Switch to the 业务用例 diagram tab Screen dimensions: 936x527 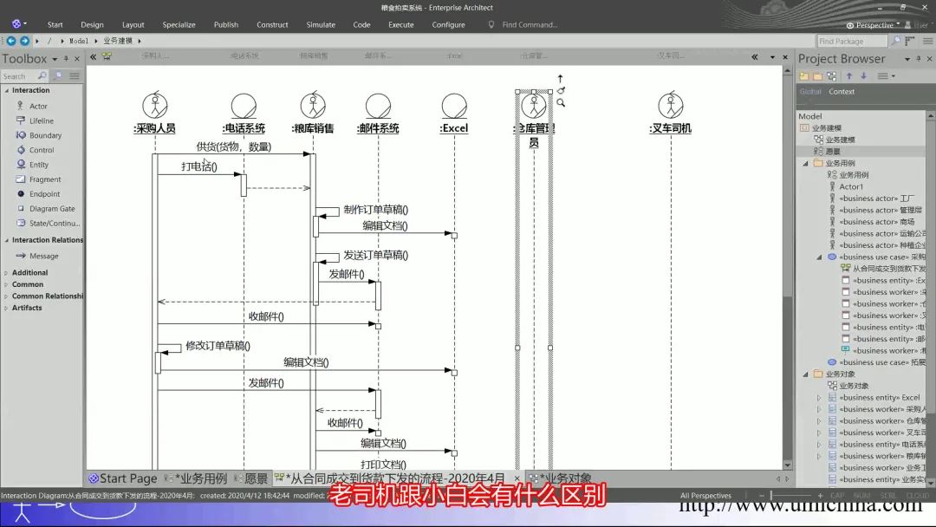tap(197, 478)
